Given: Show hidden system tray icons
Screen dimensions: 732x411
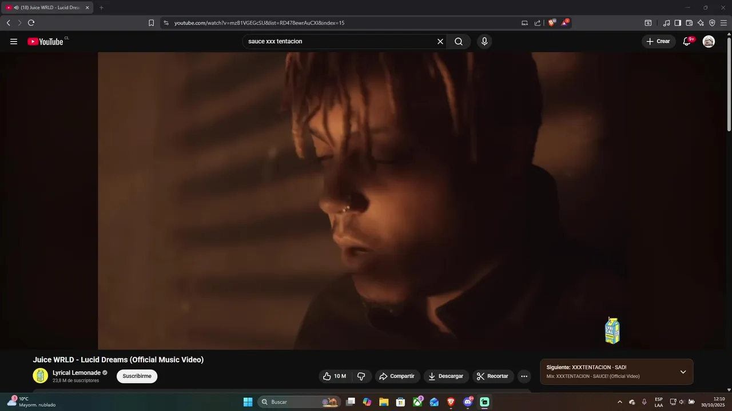Looking at the screenshot, I should click(x=619, y=402).
